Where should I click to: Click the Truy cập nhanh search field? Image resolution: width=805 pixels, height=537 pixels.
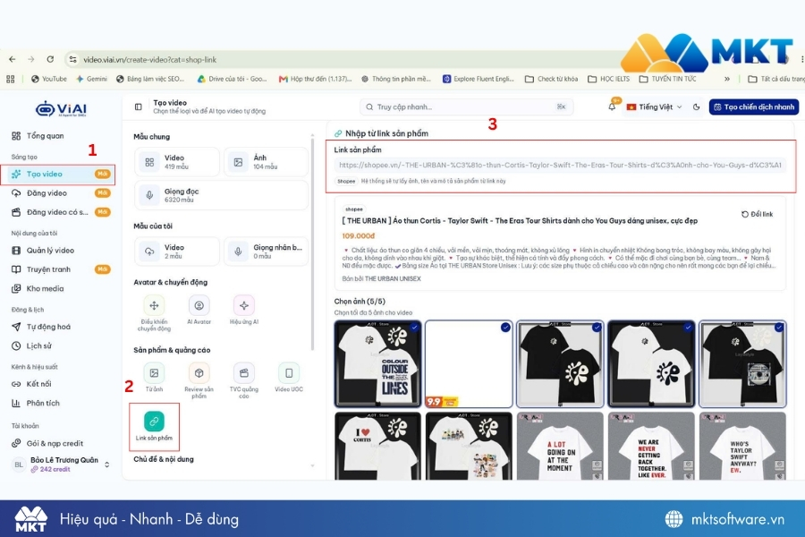pos(466,107)
